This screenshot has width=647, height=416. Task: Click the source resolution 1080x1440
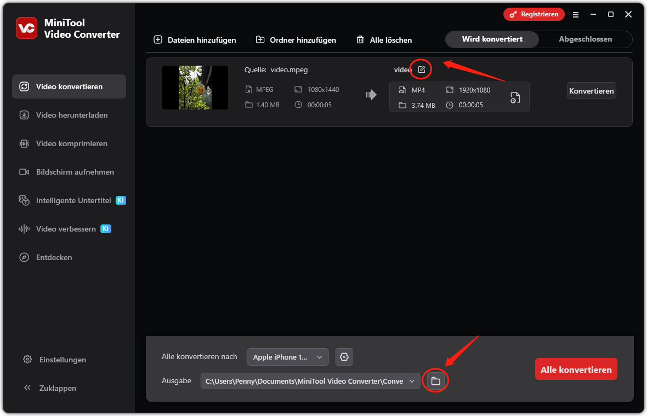coord(323,89)
